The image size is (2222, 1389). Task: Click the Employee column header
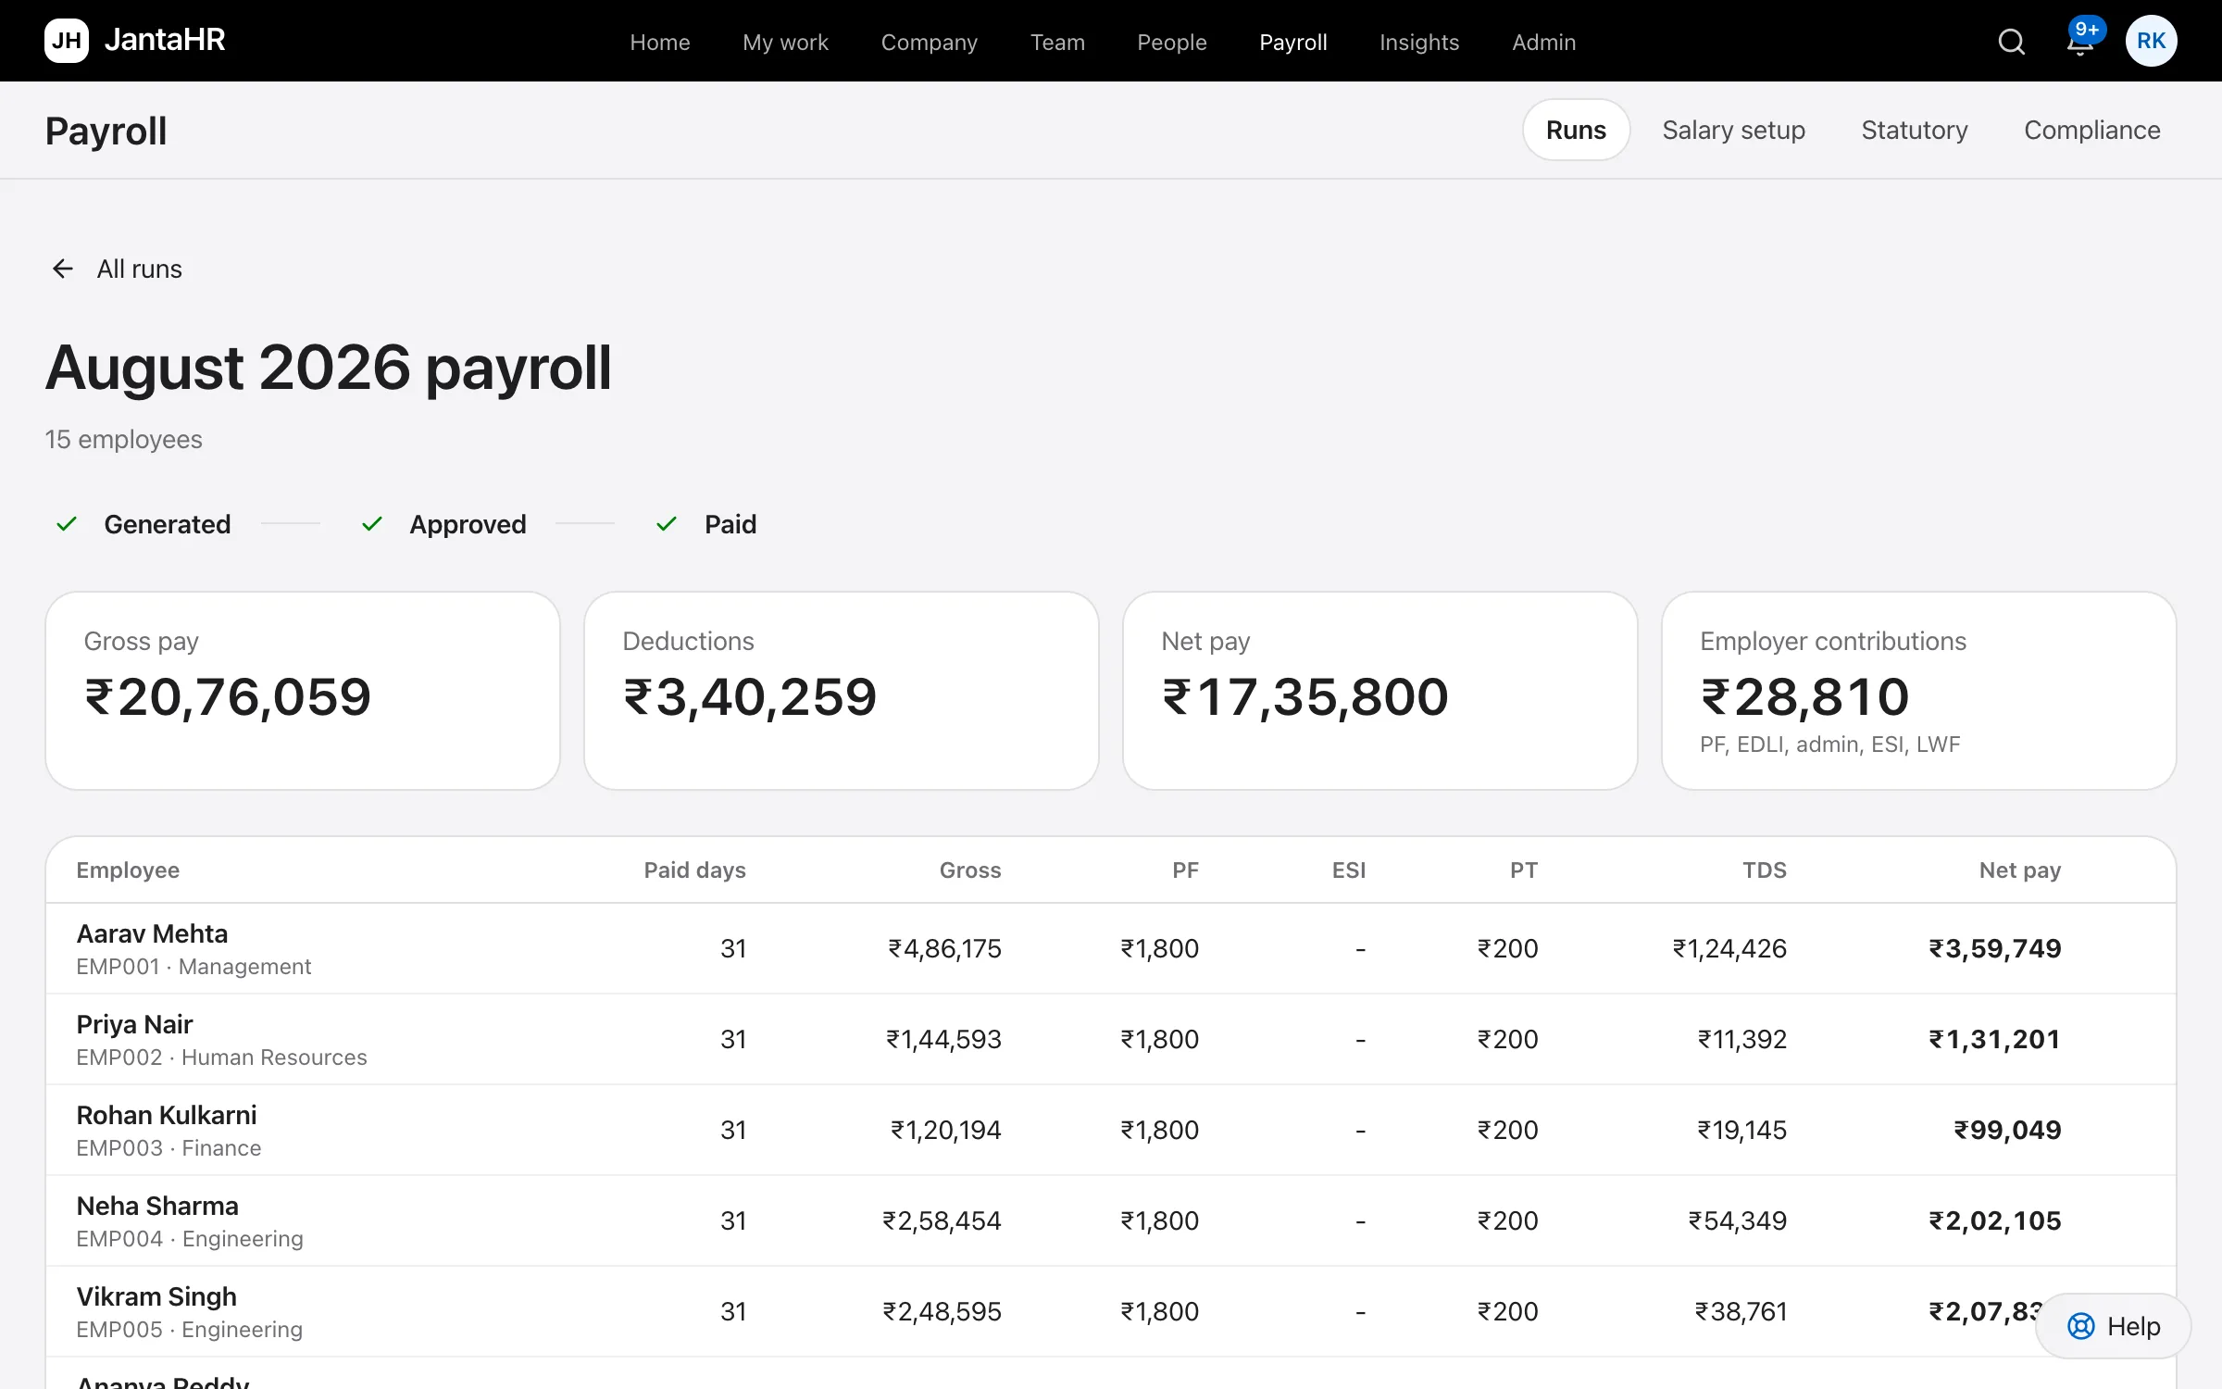[128, 870]
